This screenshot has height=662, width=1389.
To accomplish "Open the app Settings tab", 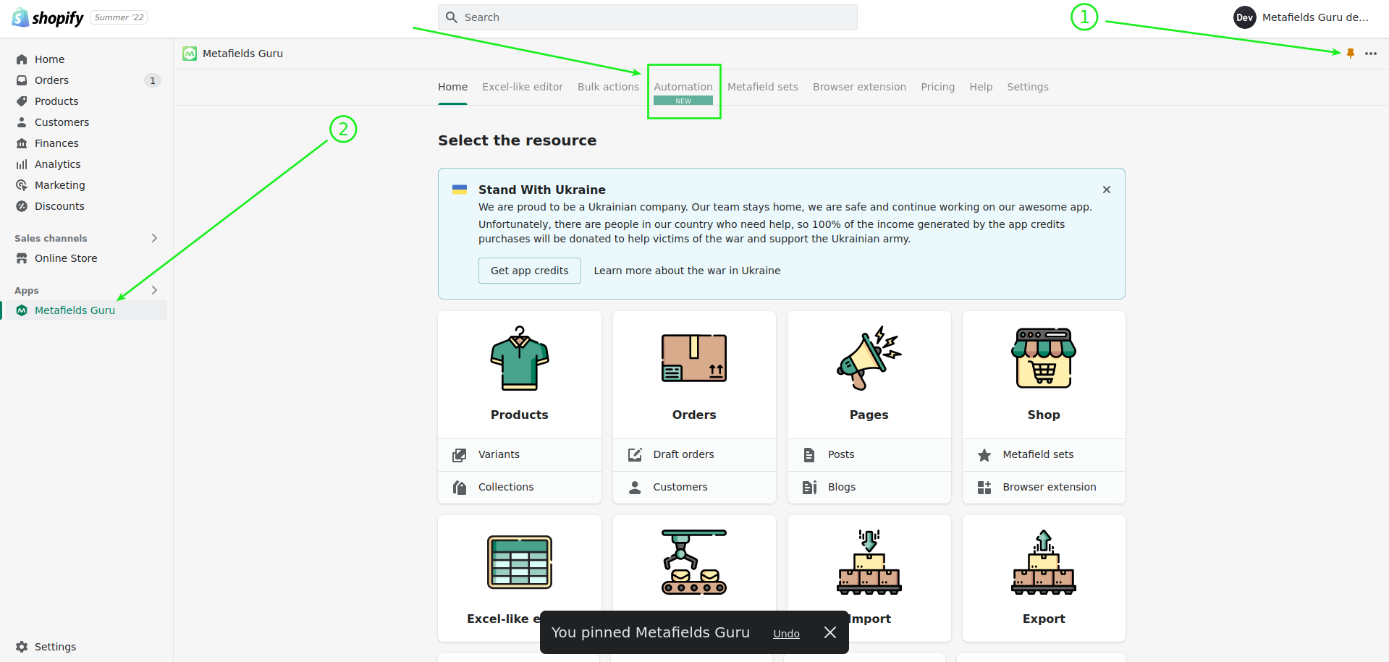I will click(1028, 87).
